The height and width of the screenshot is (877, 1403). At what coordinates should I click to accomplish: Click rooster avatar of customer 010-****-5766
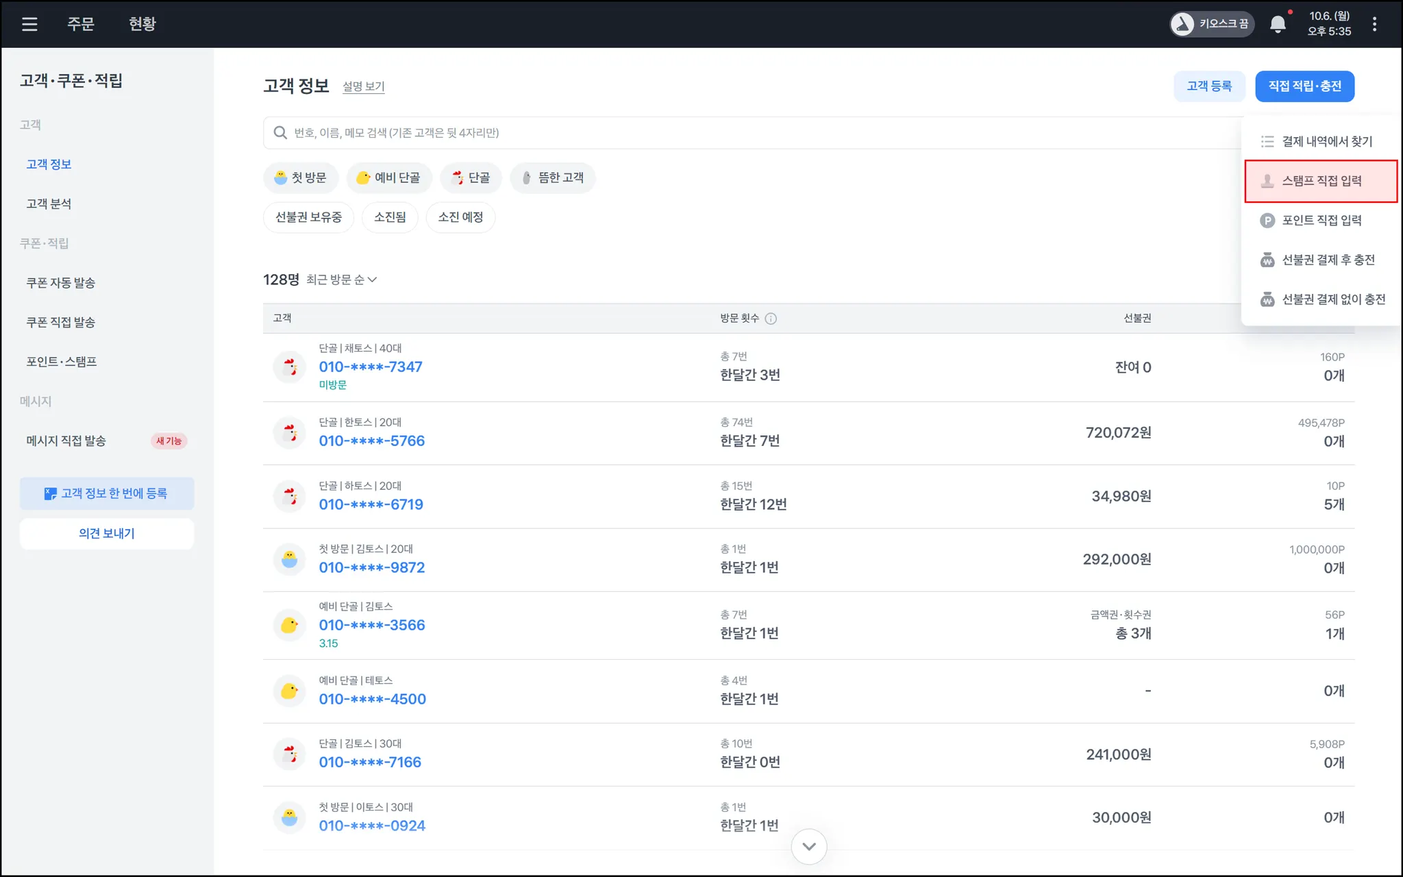[290, 433]
